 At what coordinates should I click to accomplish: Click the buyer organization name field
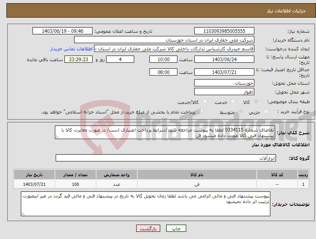tap(164, 40)
